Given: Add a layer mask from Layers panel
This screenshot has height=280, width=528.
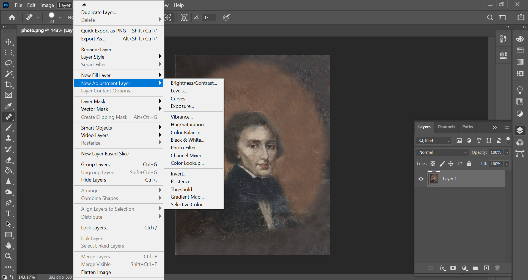Looking at the screenshot, I should pos(453,268).
